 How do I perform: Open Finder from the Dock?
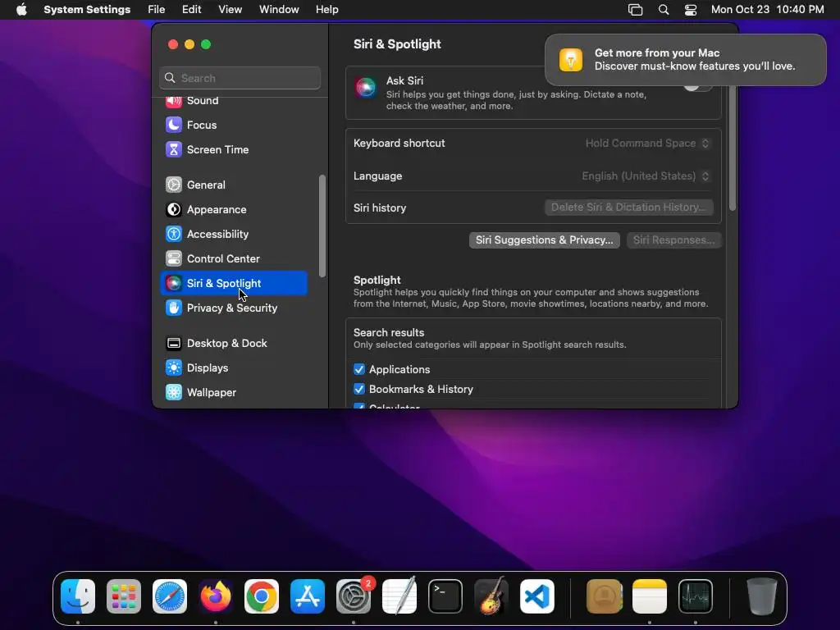[x=78, y=596]
